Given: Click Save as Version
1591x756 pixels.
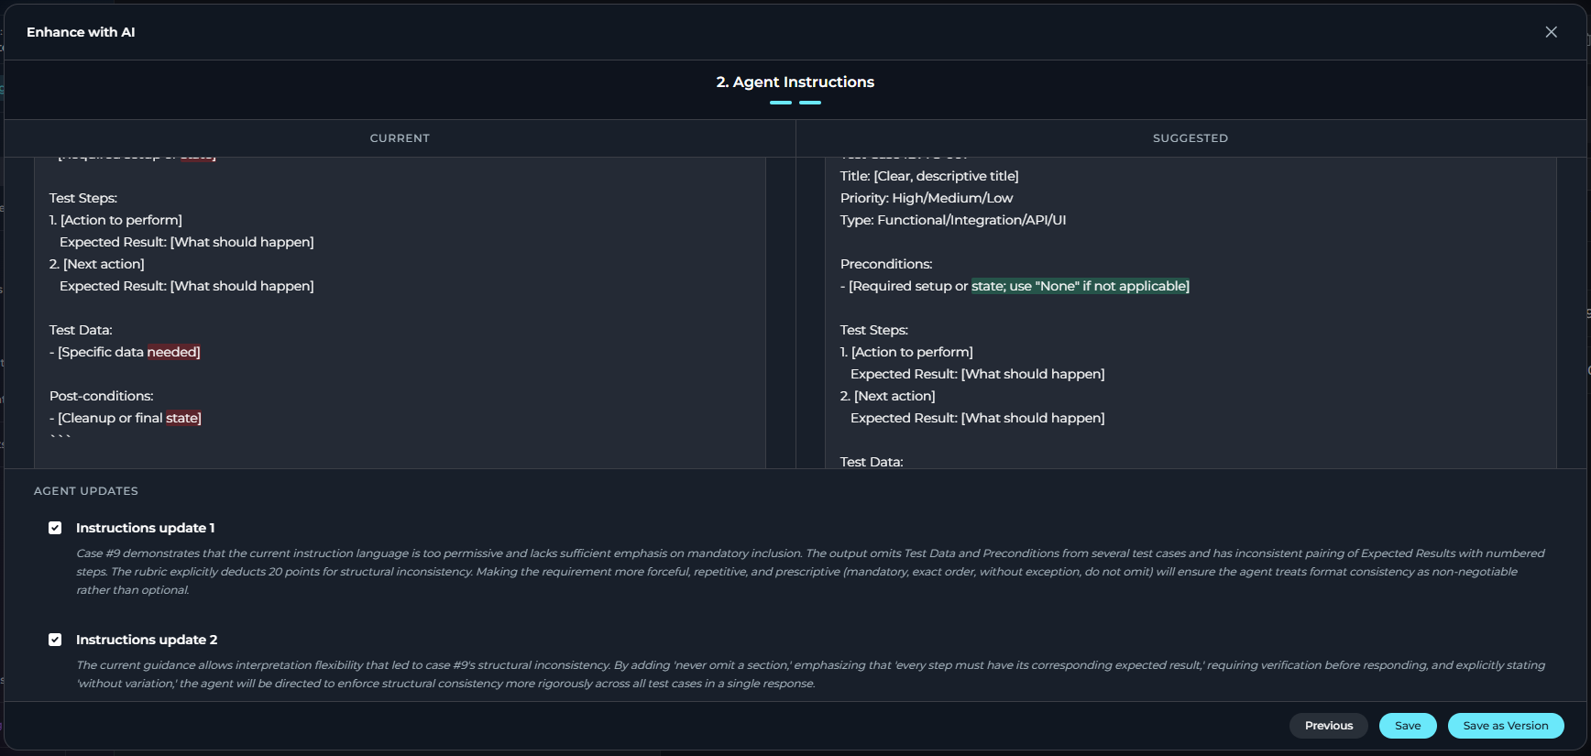Looking at the screenshot, I should coord(1506,726).
